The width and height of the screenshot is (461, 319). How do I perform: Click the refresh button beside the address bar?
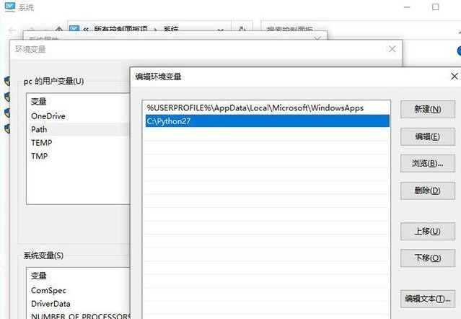point(240,30)
